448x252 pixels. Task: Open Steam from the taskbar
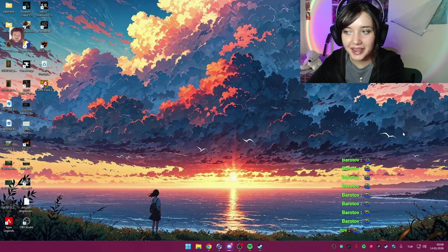260,246
